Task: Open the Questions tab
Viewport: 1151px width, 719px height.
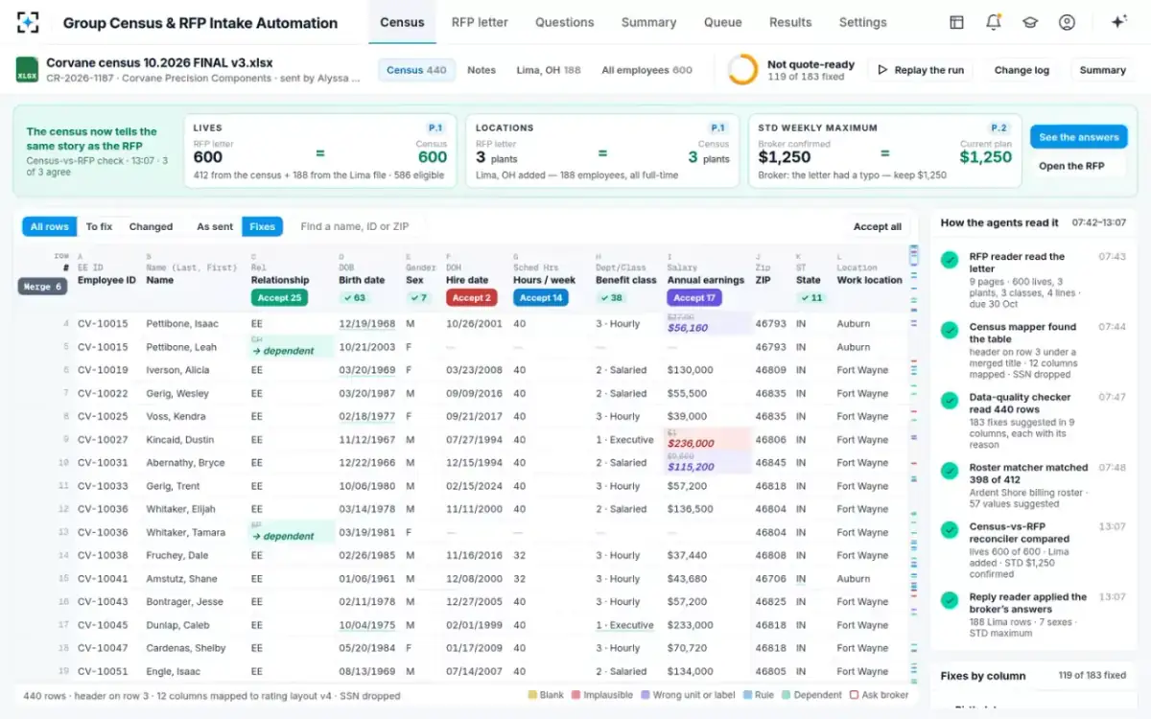Action: click(565, 22)
